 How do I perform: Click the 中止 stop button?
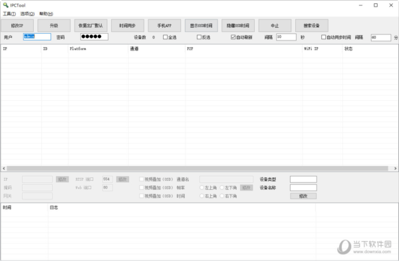(x=275, y=25)
